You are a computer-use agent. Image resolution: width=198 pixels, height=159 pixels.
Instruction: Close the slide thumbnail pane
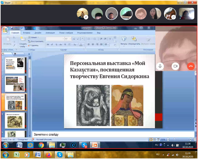click(x=29, y=54)
